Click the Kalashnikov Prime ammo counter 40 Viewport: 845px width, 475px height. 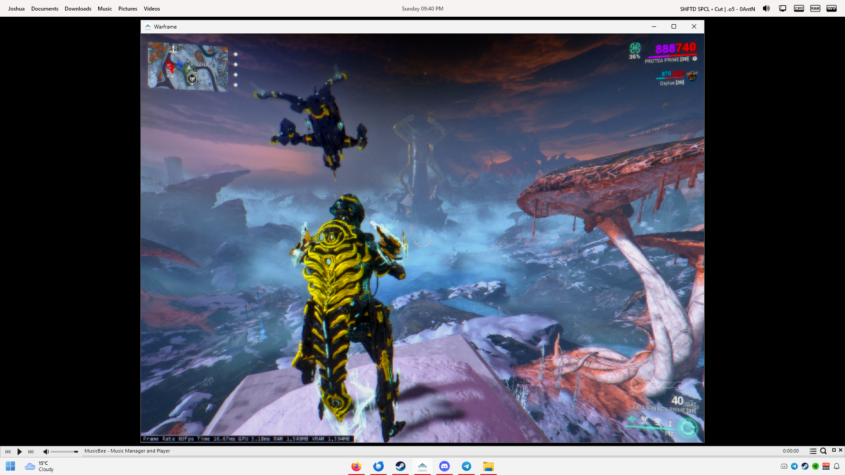pyautogui.click(x=677, y=401)
